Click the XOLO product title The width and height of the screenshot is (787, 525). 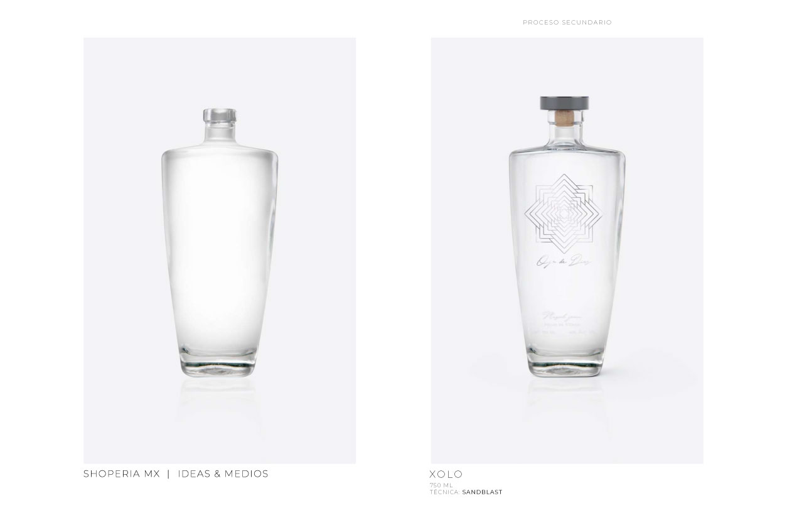pyautogui.click(x=446, y=474)
